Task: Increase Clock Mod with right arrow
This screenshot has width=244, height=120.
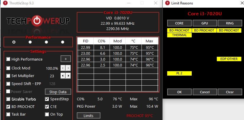Action: click(x=68, y=68)
